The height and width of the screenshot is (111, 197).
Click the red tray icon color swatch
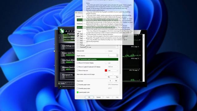pos(106,71)
